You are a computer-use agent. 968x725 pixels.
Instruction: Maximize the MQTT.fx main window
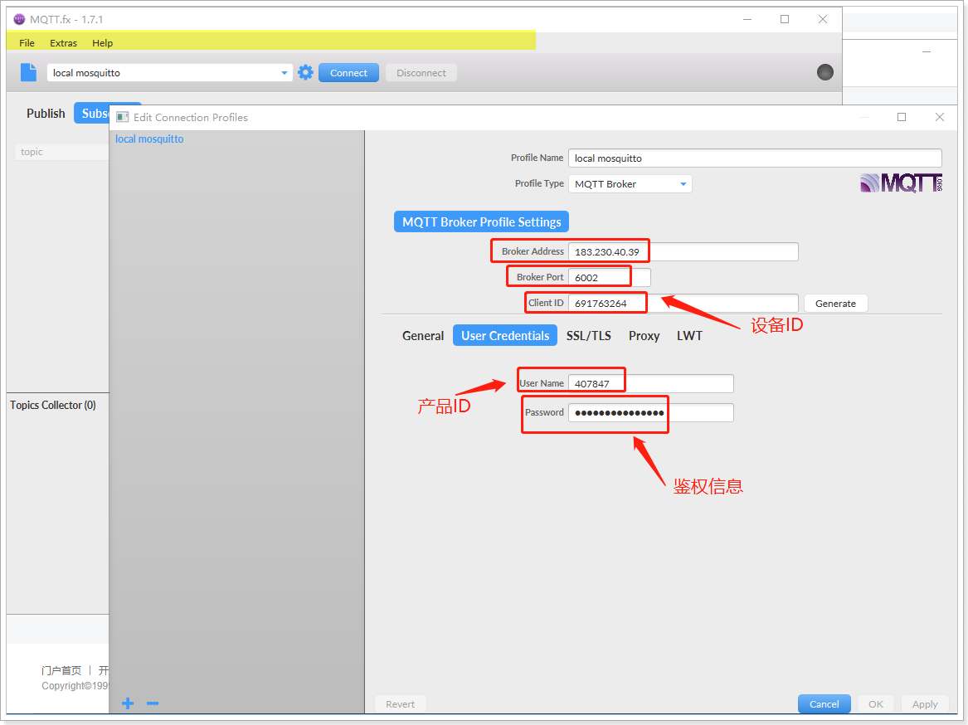point(785,19)
